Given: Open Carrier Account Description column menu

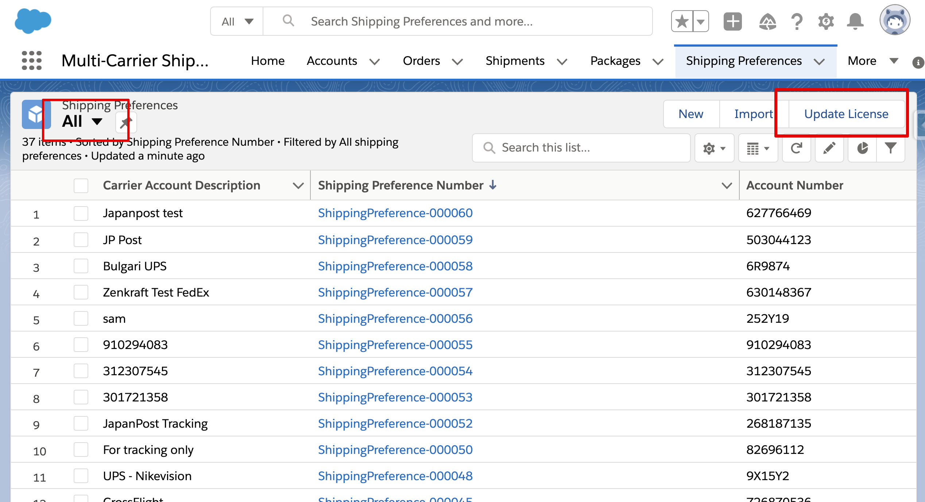Looking at the screenshot, I should (298, 186).
